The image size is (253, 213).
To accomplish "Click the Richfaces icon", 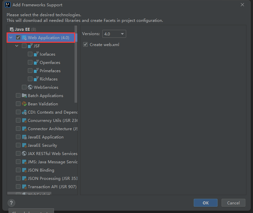I will (x=36, y=79).
